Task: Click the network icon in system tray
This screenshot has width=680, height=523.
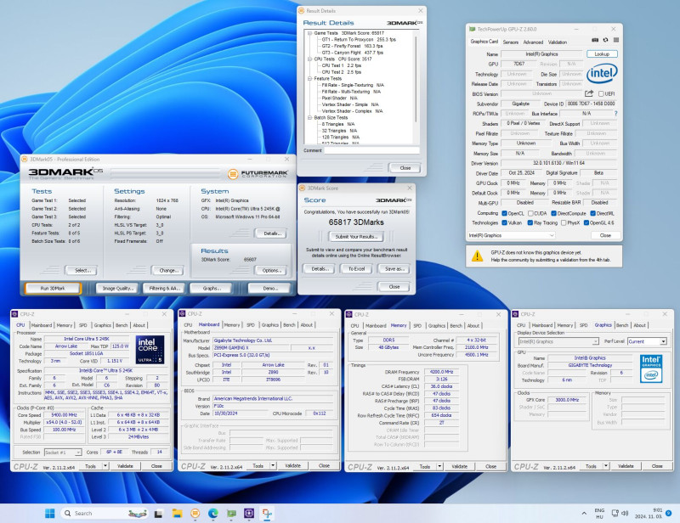Action: point(615,513)
